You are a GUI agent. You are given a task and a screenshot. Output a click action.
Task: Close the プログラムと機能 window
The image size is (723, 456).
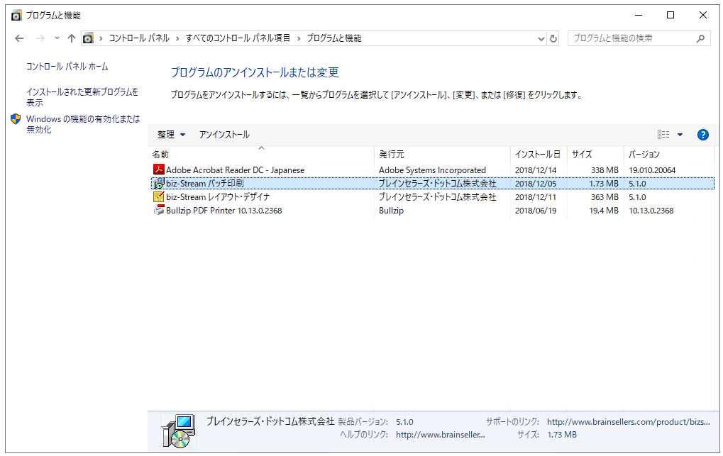pos(702,15)
